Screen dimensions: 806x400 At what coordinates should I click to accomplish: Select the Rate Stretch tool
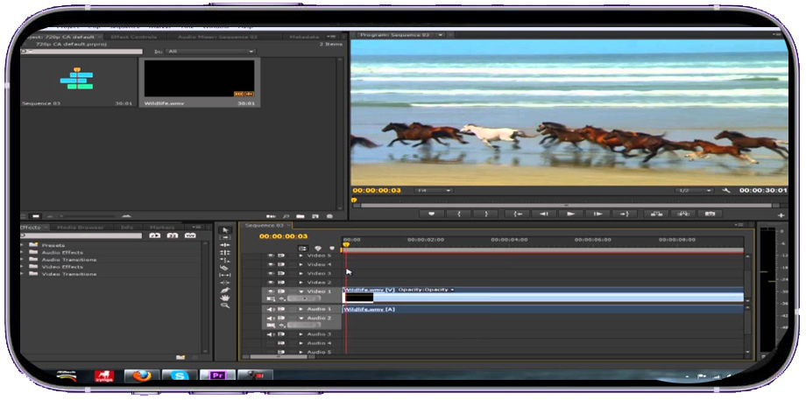tap(224, 260)
